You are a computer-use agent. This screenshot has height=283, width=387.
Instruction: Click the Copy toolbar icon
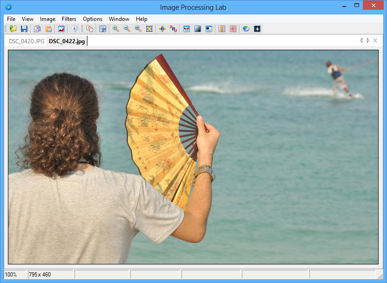pos(37,29)
